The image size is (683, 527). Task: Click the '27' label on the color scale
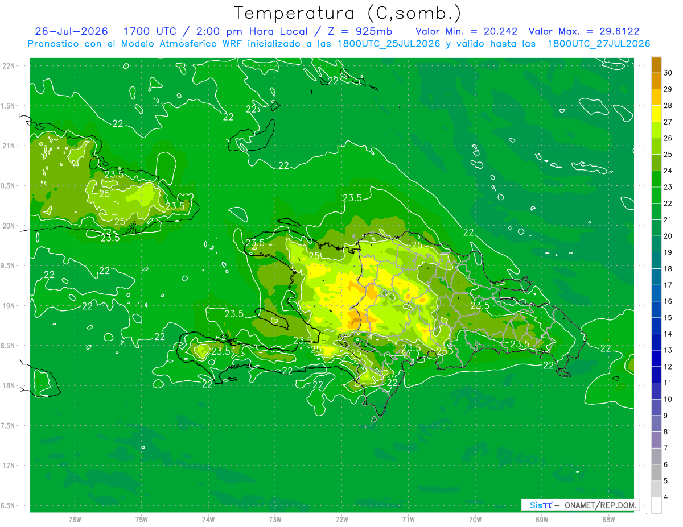pyautogui.click(x=668, y=122)
